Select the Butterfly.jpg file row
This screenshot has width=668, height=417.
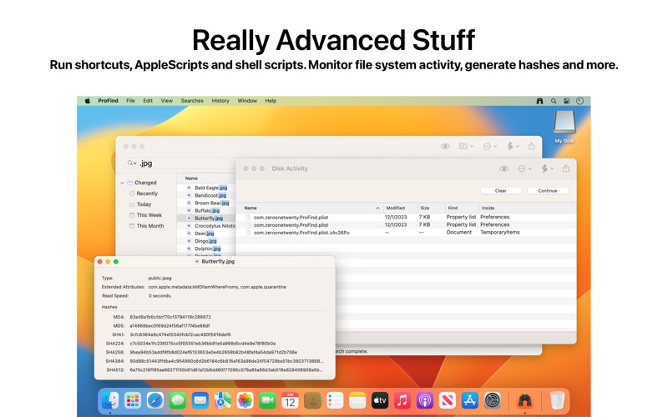[207, 218]
